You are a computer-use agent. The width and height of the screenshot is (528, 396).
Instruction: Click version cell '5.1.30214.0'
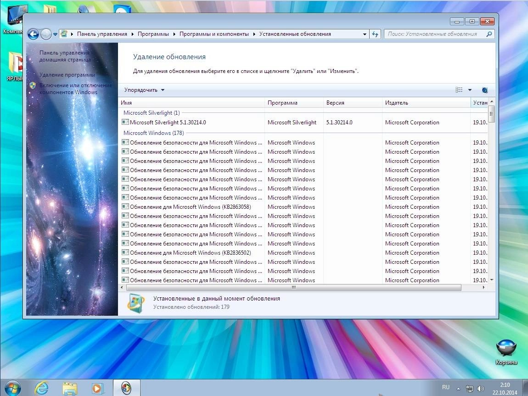tap(339, 123)
